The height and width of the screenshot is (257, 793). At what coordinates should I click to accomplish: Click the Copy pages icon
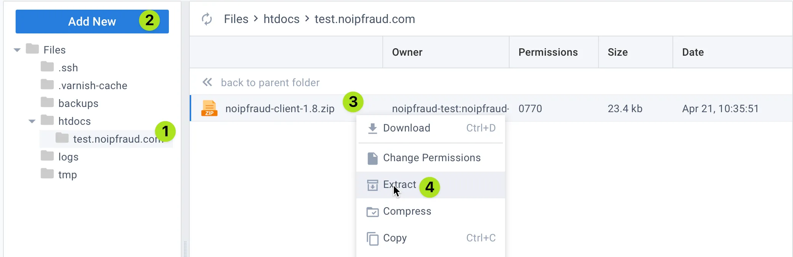tap(372, 238)
